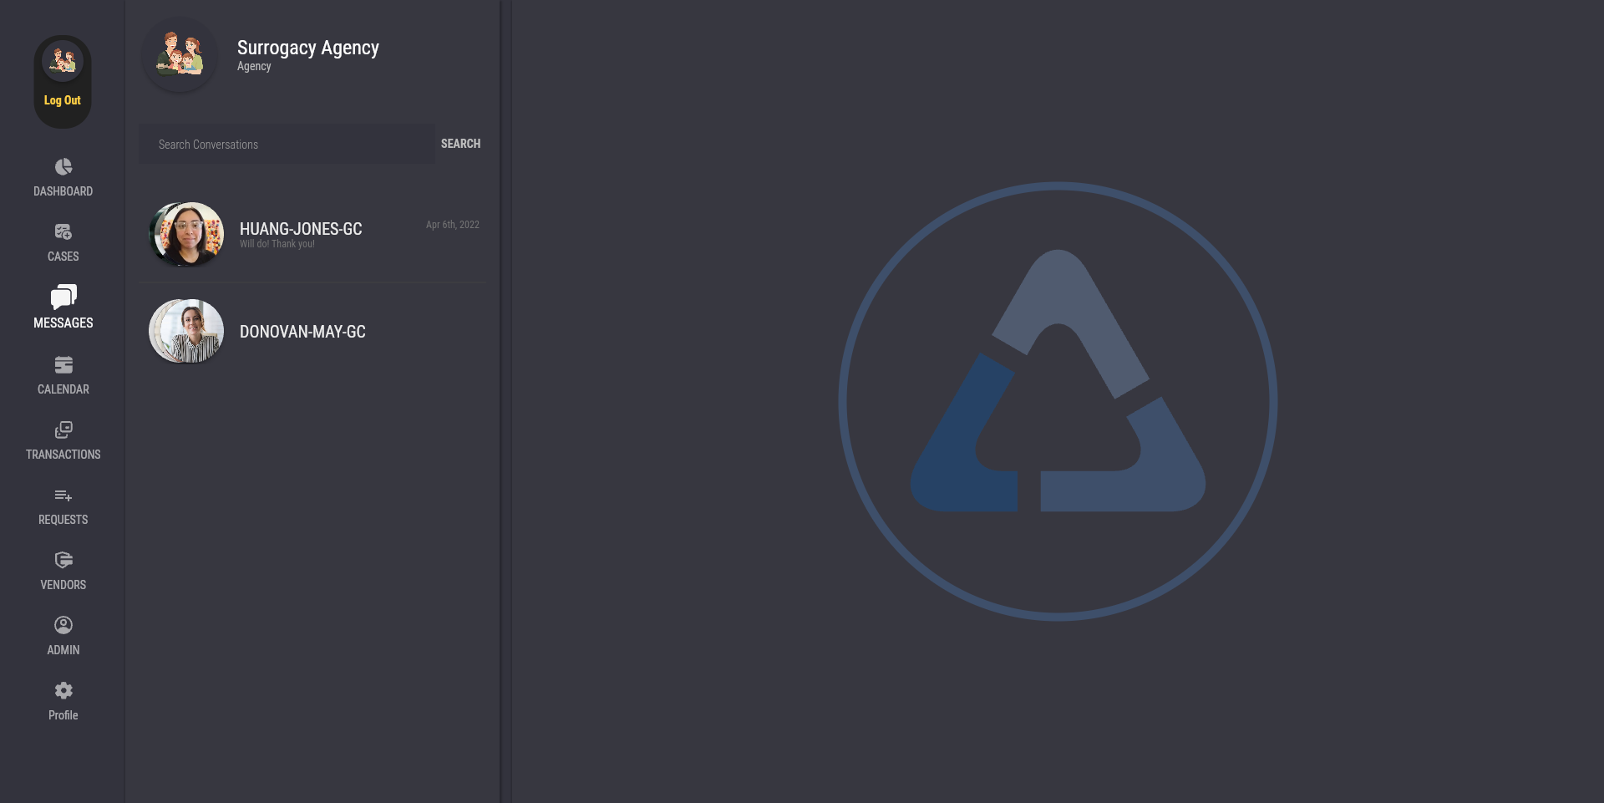The width and height of the screenshot is (1604, 803).
Task: Select the Messages chat bubble icon
Action: click(x=63, y=297)
